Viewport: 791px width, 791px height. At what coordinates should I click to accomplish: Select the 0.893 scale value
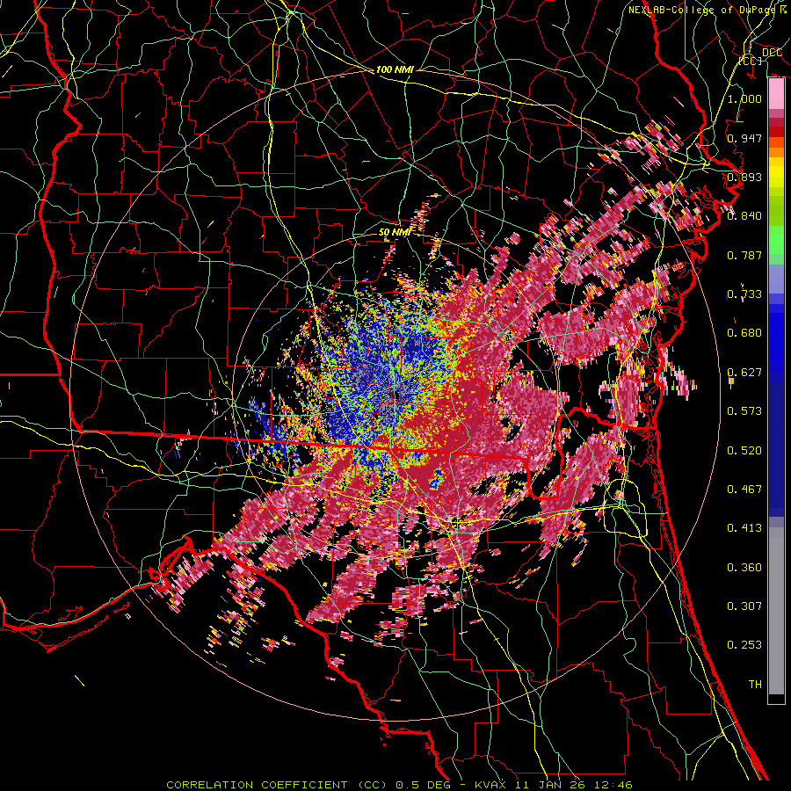point(744,177)
